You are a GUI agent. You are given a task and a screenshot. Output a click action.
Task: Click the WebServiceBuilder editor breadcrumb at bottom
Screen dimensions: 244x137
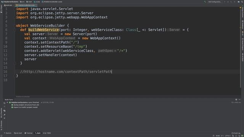(23, 97)
